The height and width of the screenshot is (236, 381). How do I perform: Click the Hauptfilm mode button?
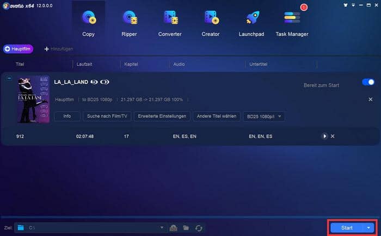click(x=18, y=49)
